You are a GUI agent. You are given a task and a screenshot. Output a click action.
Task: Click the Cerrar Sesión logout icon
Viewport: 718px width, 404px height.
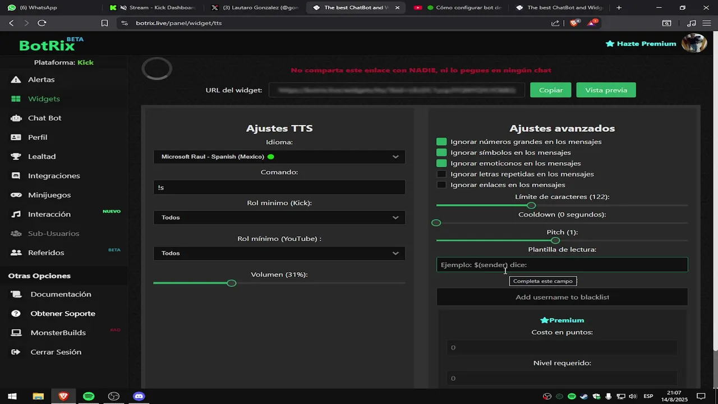16,352
